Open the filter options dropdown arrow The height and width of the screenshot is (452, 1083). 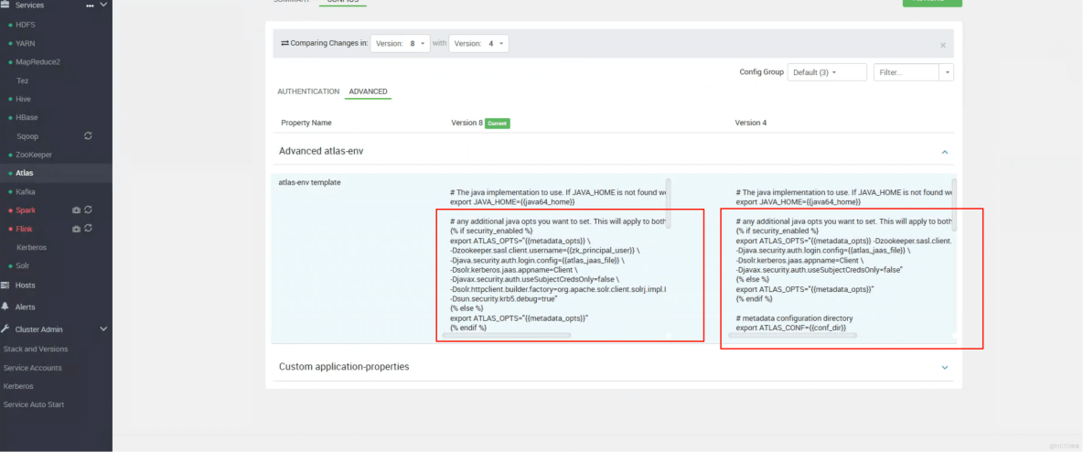tap(946, 72)
